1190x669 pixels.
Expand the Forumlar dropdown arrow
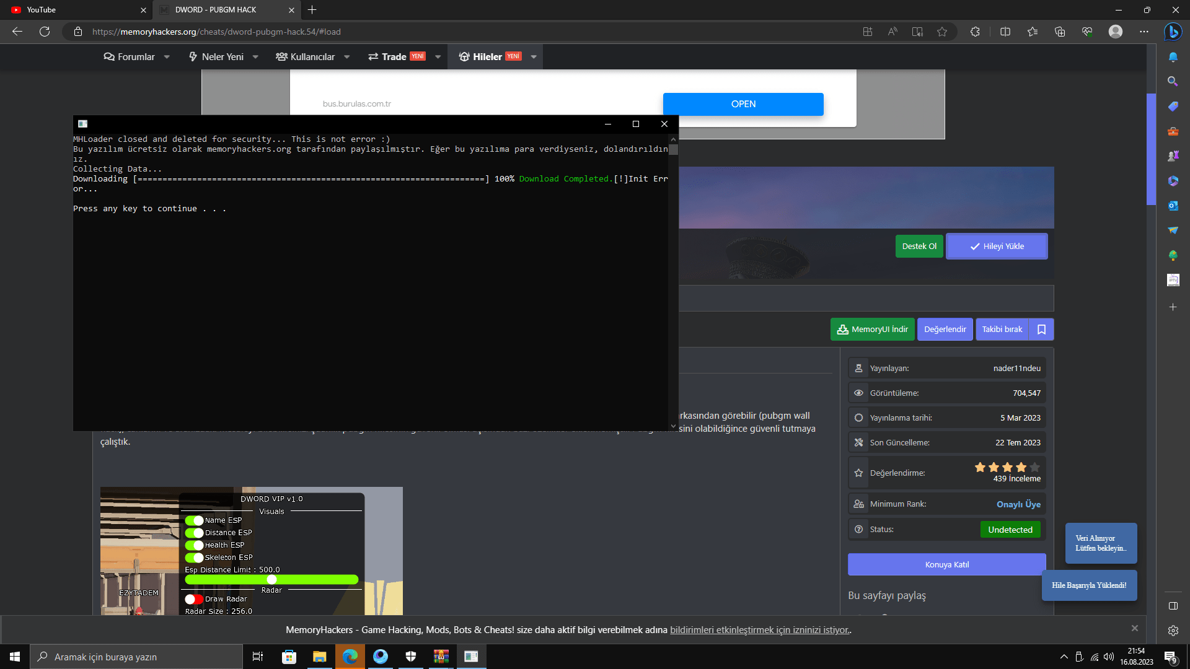[167, 57]
